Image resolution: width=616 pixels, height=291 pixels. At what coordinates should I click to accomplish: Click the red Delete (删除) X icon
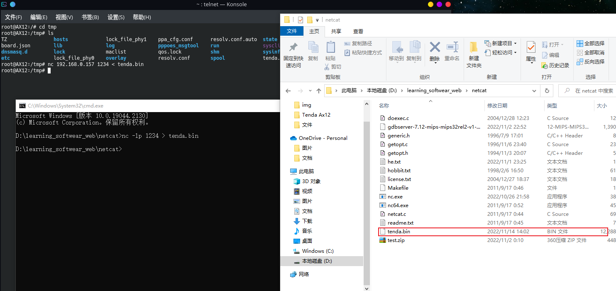point(435,47)
